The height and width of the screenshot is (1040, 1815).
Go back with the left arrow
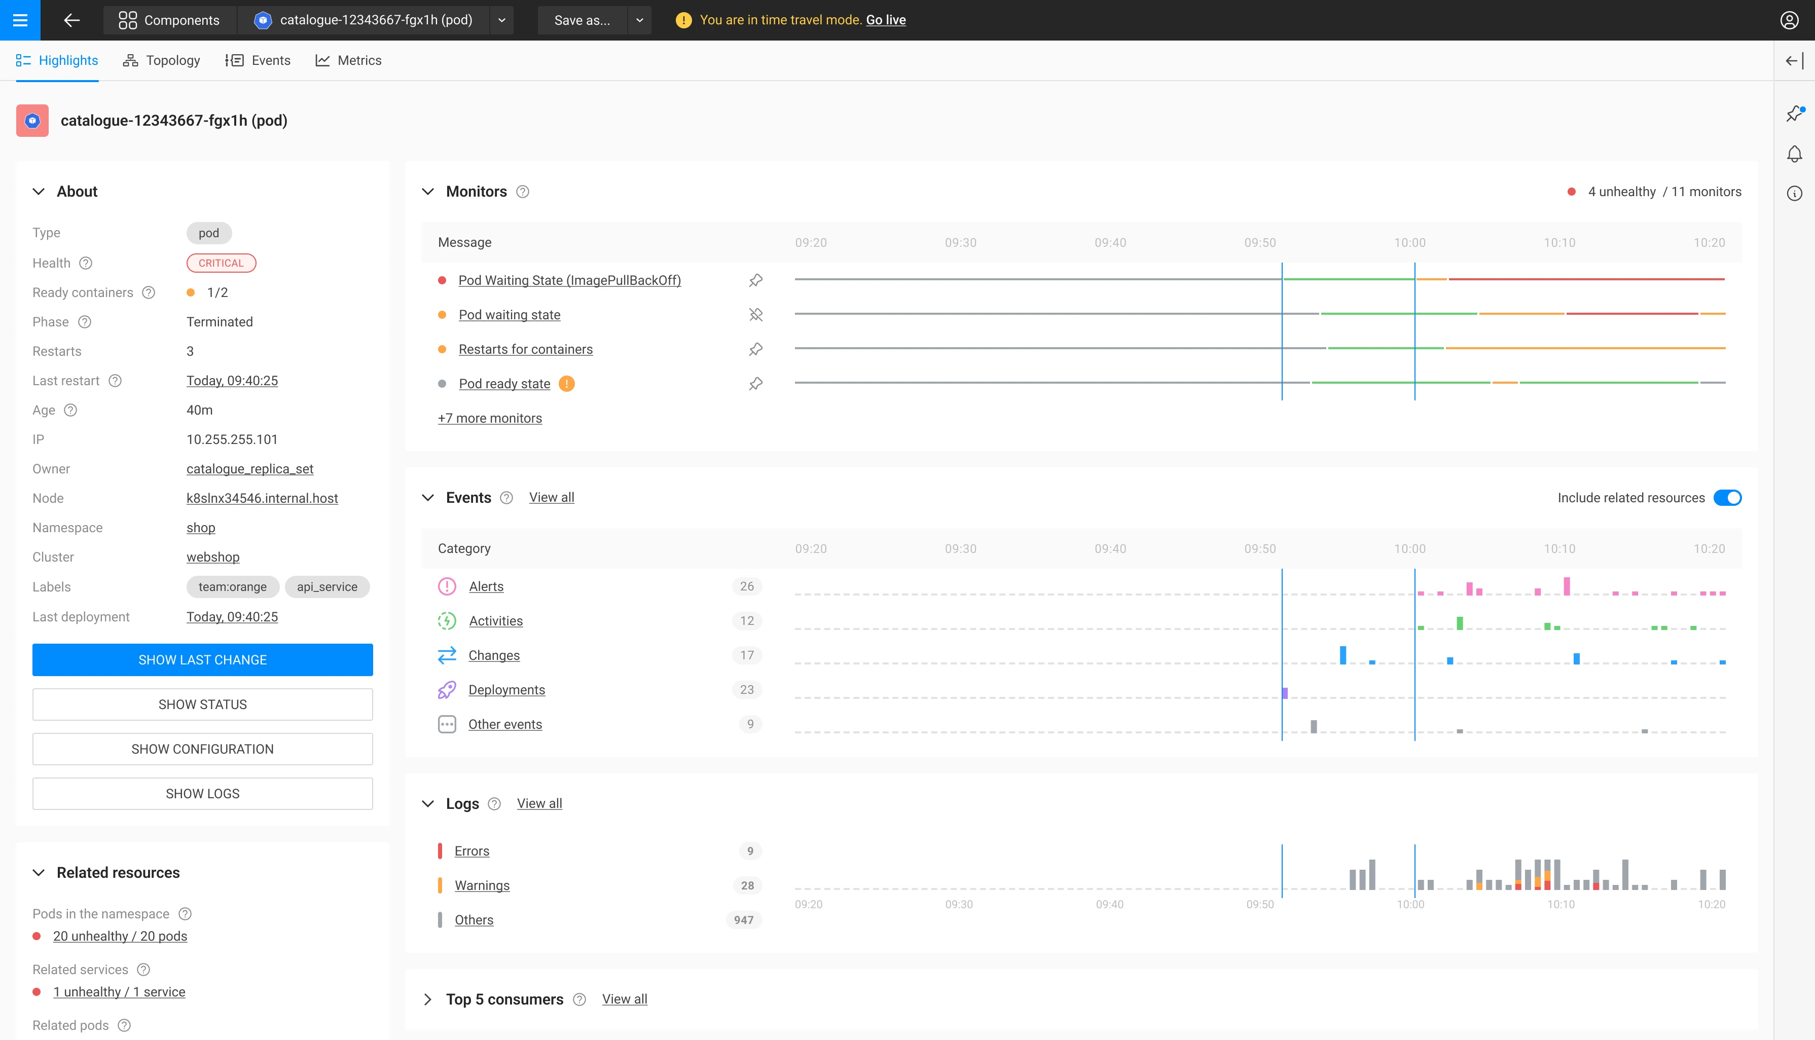pyautogui.click(x=71, y=20)
